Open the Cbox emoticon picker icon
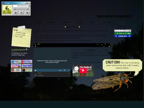 (x=35, y=75)
